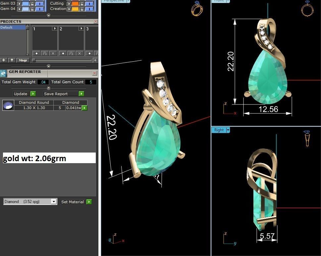Image resolution: width=321 pixels, height=256 pixels.
Task: Click the 12.56 dimension in the Front view
Action: [x=268, y=109]
